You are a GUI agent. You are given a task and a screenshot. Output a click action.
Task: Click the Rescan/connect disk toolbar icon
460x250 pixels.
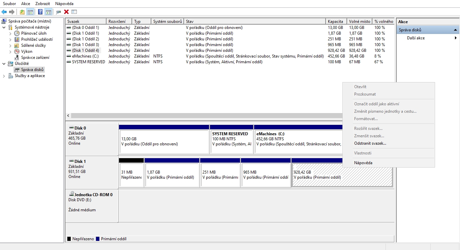pos(59,12)
